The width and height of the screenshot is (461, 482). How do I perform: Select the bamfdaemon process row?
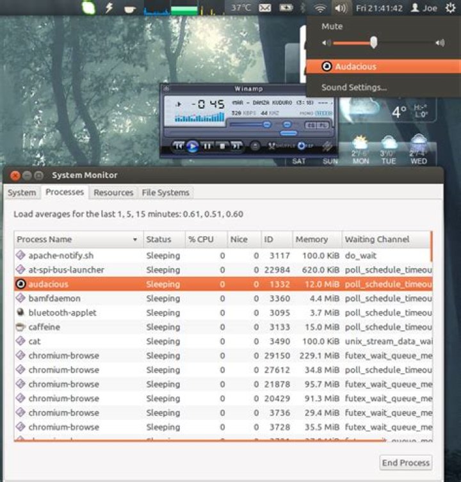tap(222, 298)
